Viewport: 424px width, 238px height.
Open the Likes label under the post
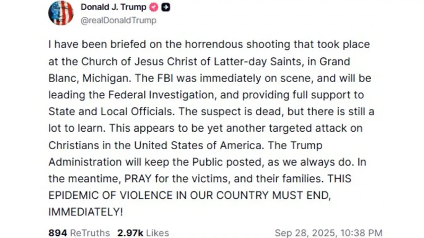157,233
